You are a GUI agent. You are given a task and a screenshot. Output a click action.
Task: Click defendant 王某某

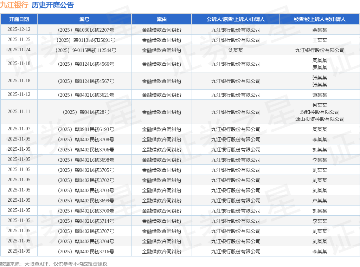pos(320,40)
